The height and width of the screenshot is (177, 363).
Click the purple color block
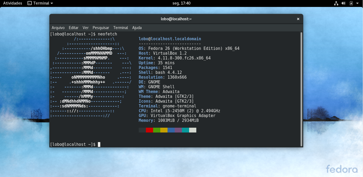click(x=178, y=130)
